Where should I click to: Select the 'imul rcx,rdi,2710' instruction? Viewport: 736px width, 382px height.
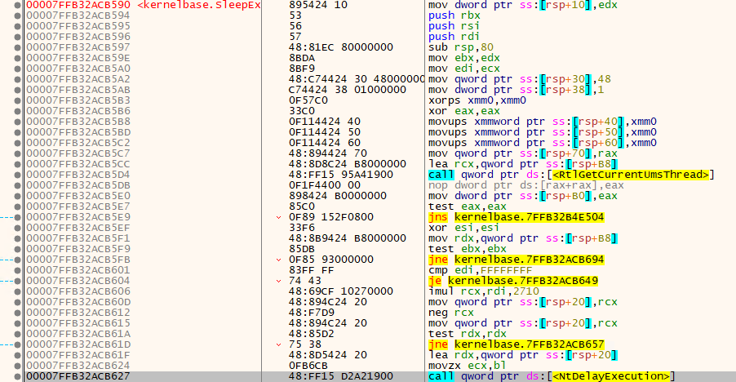point(484,291)
